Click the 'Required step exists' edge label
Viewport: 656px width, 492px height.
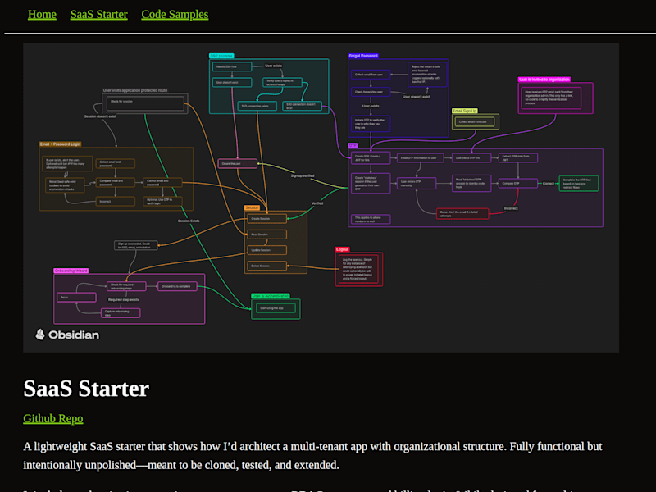(x=124, y=299)
